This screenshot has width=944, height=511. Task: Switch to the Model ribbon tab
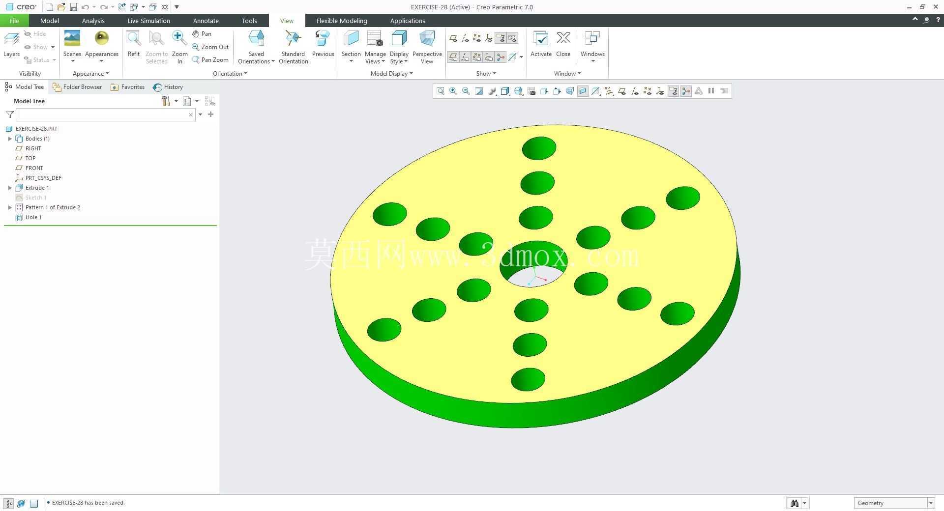click(x=49, y=21)
